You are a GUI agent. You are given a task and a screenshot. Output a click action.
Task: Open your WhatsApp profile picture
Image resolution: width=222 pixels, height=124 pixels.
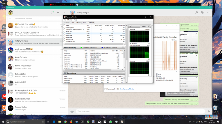pyautogui.click(x=10, y=12)
